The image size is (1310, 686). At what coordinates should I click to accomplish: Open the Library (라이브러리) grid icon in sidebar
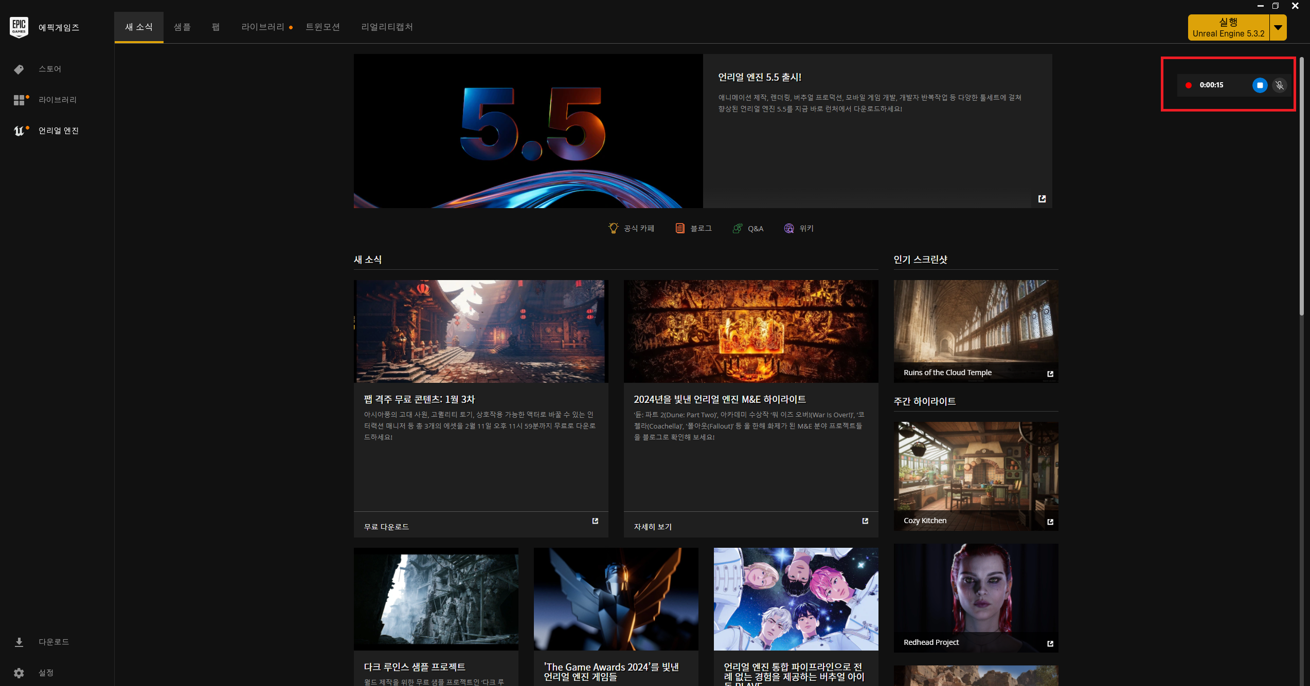(x=19, y=100)
